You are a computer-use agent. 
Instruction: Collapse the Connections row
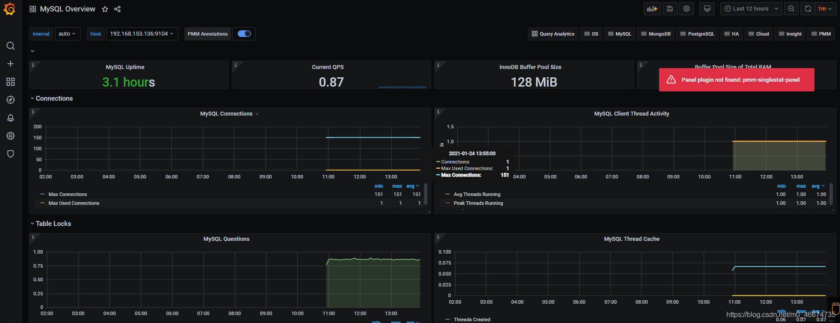pos(52,98)
